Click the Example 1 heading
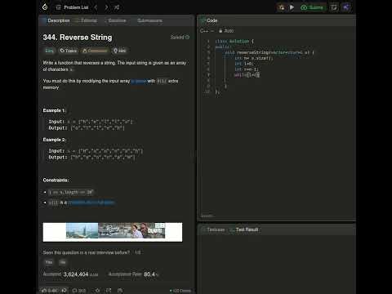This screenshot has height=294, width=392. 54,110
